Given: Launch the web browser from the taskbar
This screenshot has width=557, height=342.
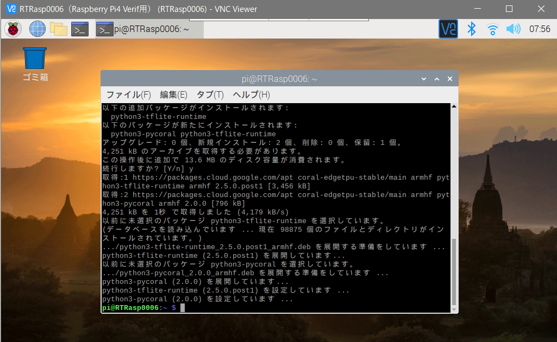Looking at the screenshot, I should [36, 28].
